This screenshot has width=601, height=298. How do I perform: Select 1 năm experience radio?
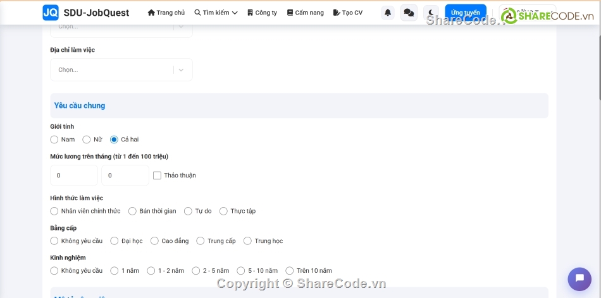[115, 271]
